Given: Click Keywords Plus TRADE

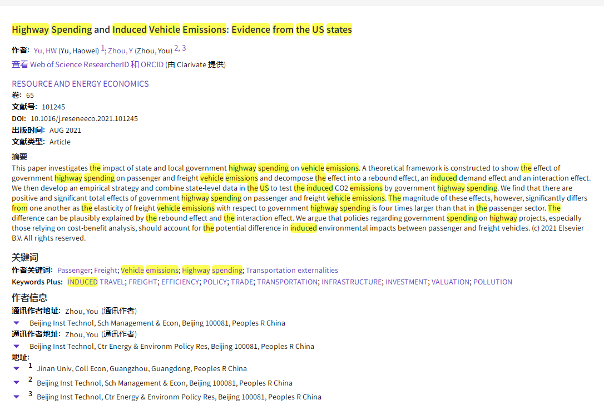Looking at the screenshot, I should click(x=241, y=282).
